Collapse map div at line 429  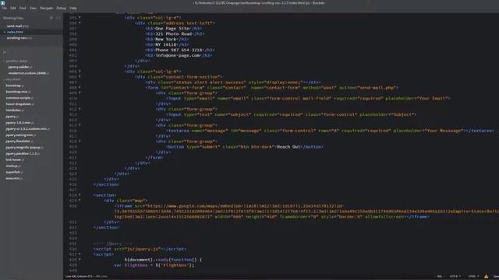(80, 201)
